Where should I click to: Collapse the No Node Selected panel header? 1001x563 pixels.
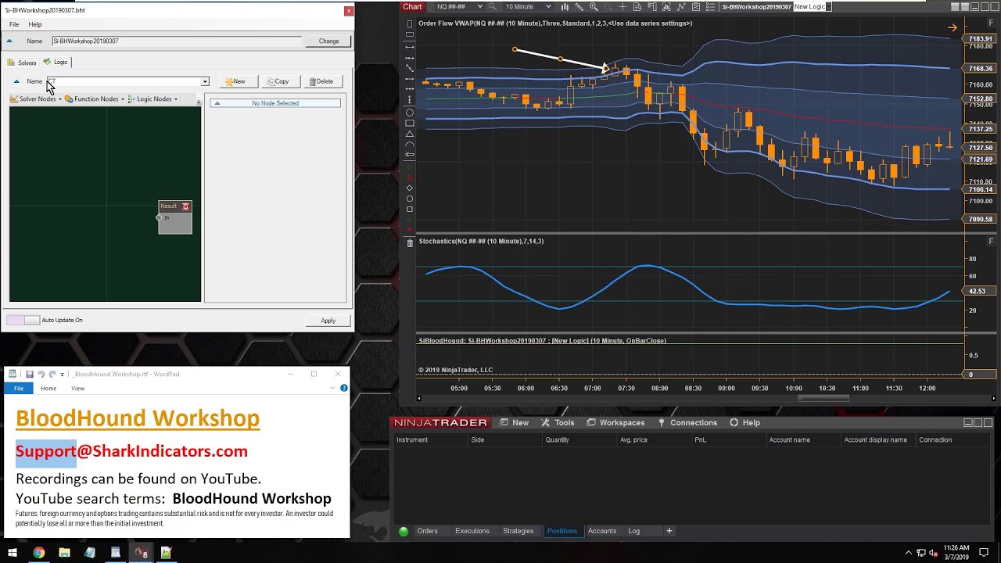click(x=217, y=103)
